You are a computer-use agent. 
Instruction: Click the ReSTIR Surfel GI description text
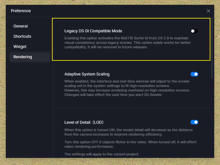[127, 43]
